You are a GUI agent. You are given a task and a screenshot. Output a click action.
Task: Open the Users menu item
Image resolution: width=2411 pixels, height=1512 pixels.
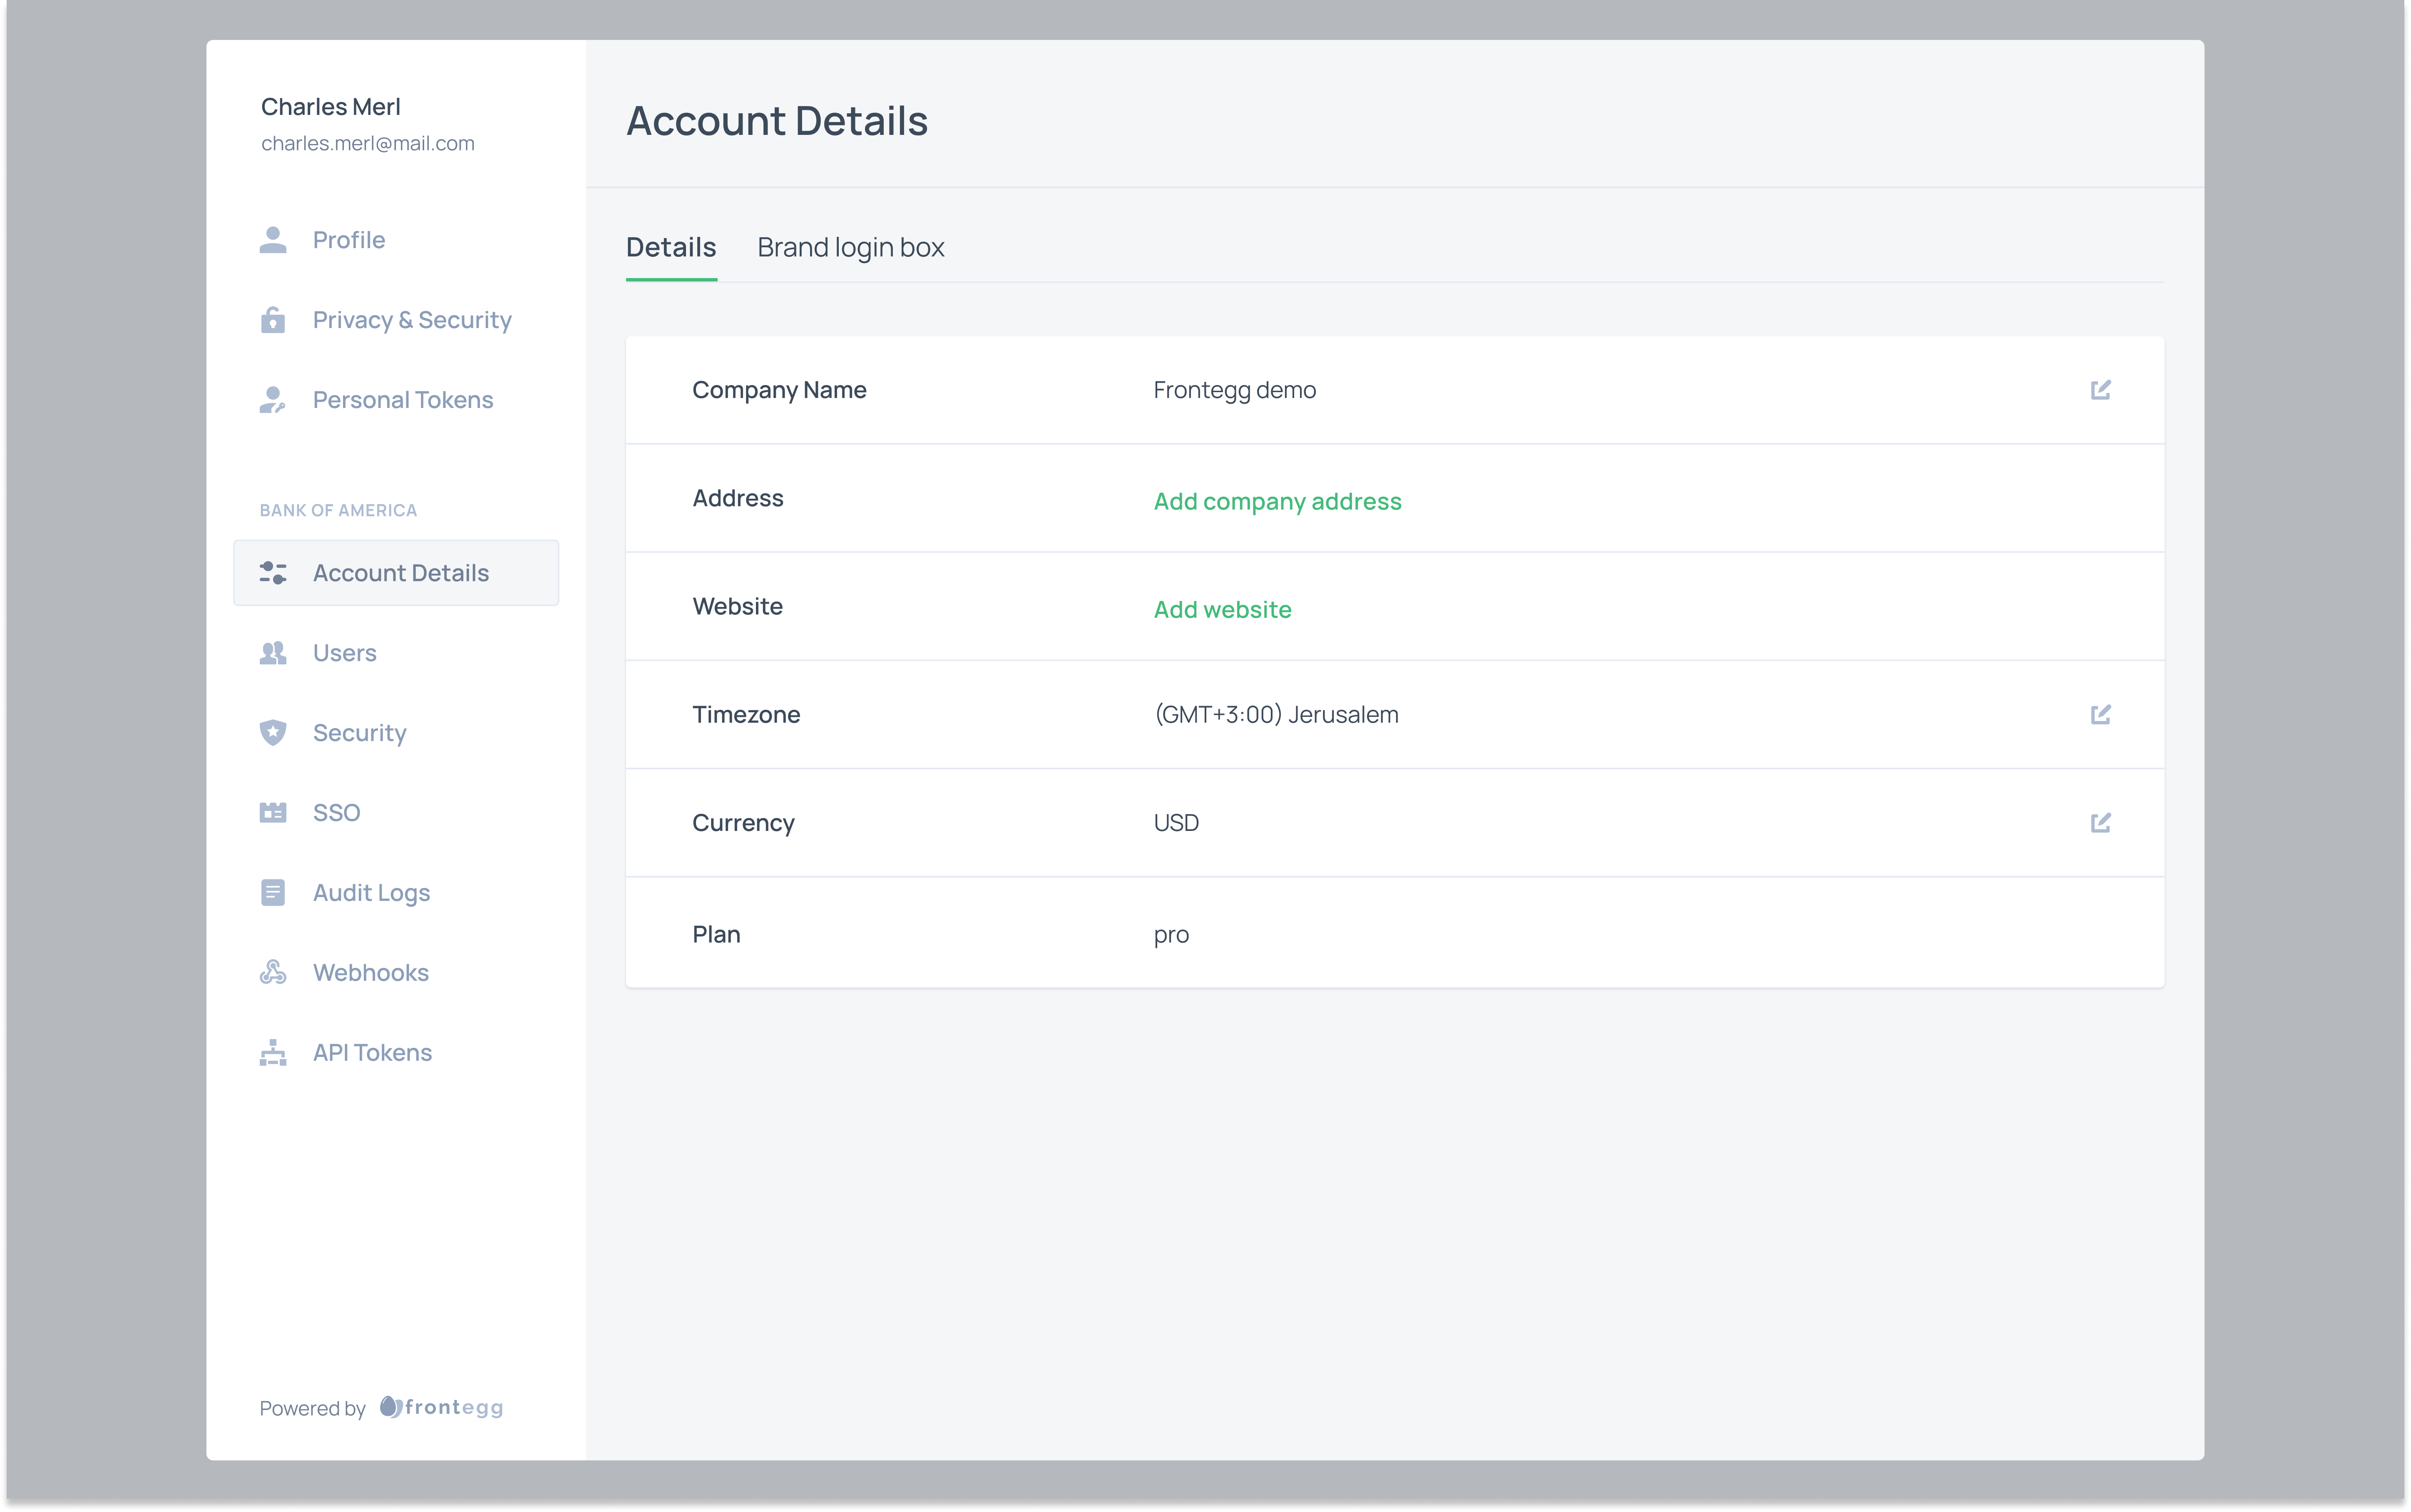(x=344, y=653)
